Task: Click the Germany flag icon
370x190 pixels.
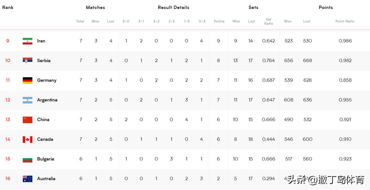Action: pyautogui.click(x=28, y=80)
